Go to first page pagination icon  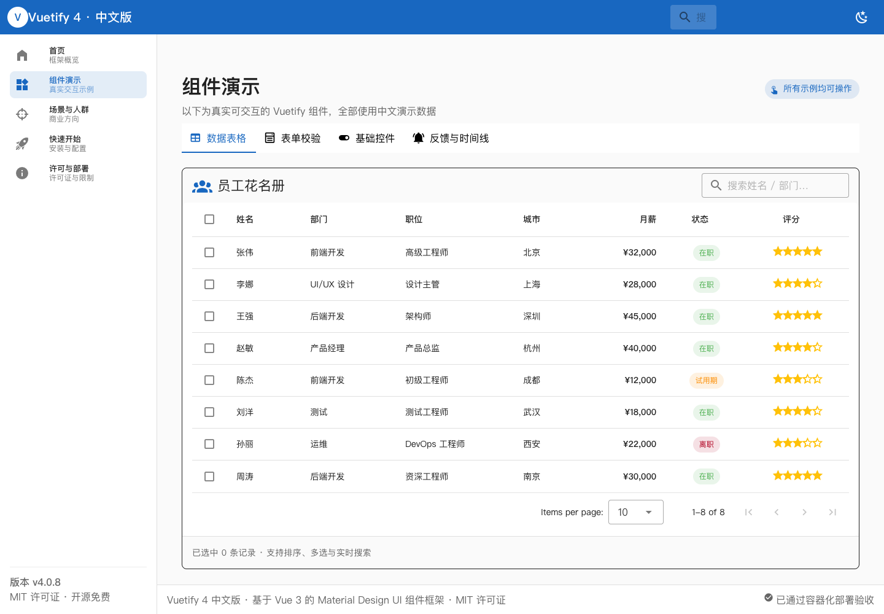748,512
